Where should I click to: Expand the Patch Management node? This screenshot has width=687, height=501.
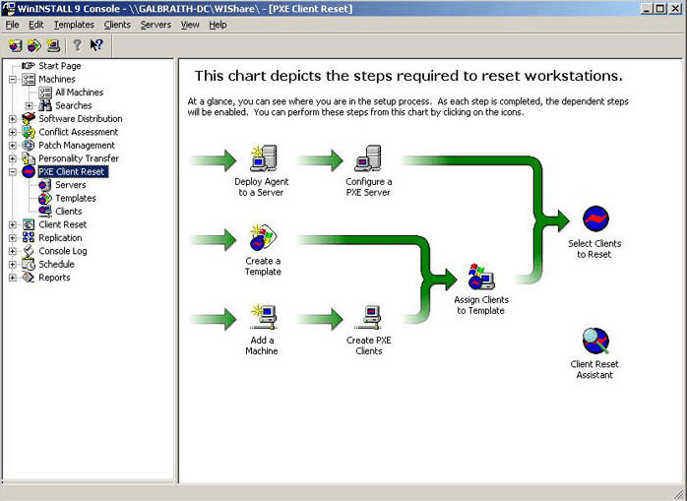click(13, 145)
